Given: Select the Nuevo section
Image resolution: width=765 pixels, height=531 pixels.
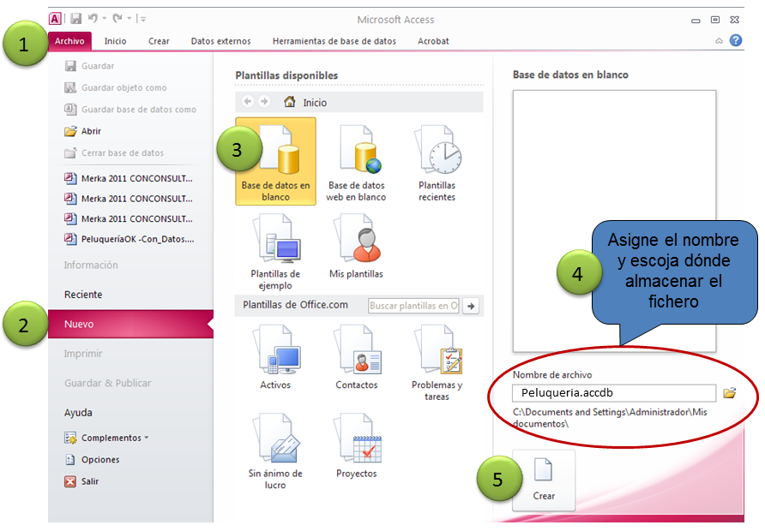Looking at the screenshot, I should tap(130, 324).
